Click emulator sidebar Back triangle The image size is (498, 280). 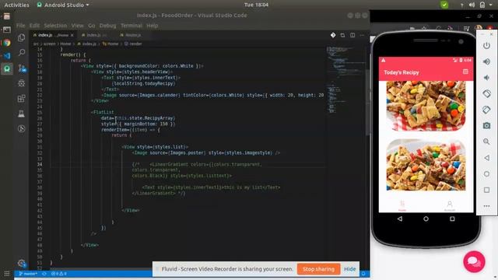[486, 158]
